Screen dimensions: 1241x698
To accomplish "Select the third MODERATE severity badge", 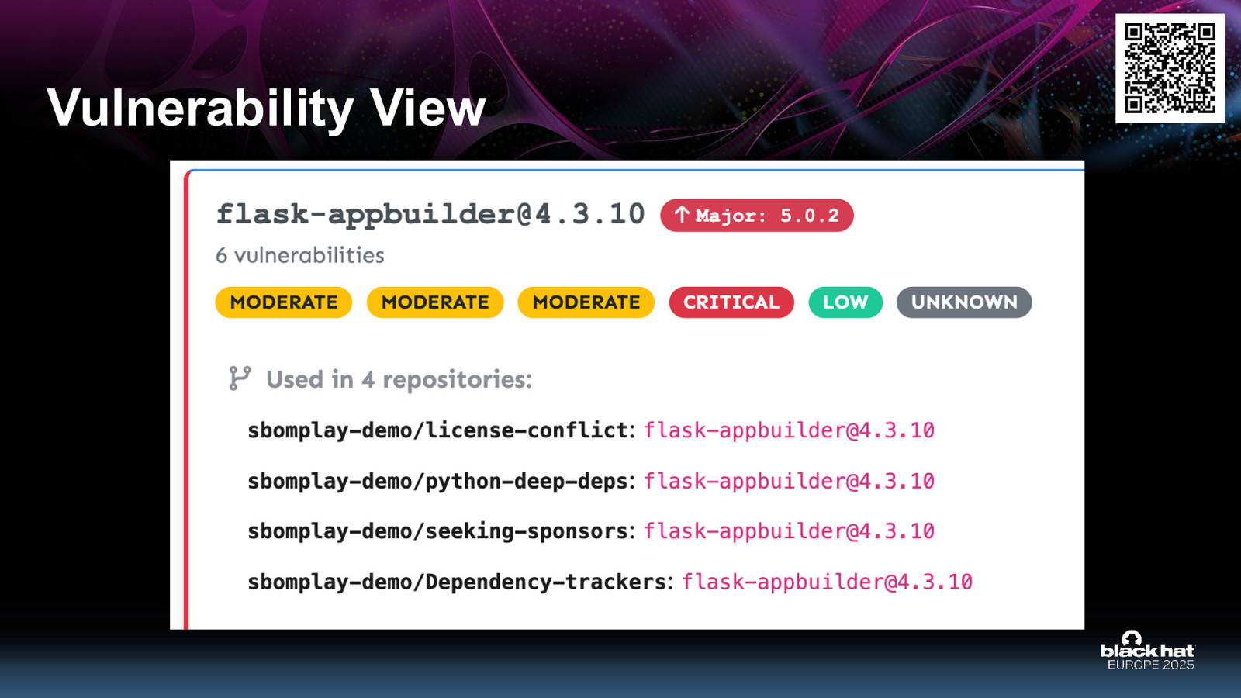I will click(x=586, y=302).
